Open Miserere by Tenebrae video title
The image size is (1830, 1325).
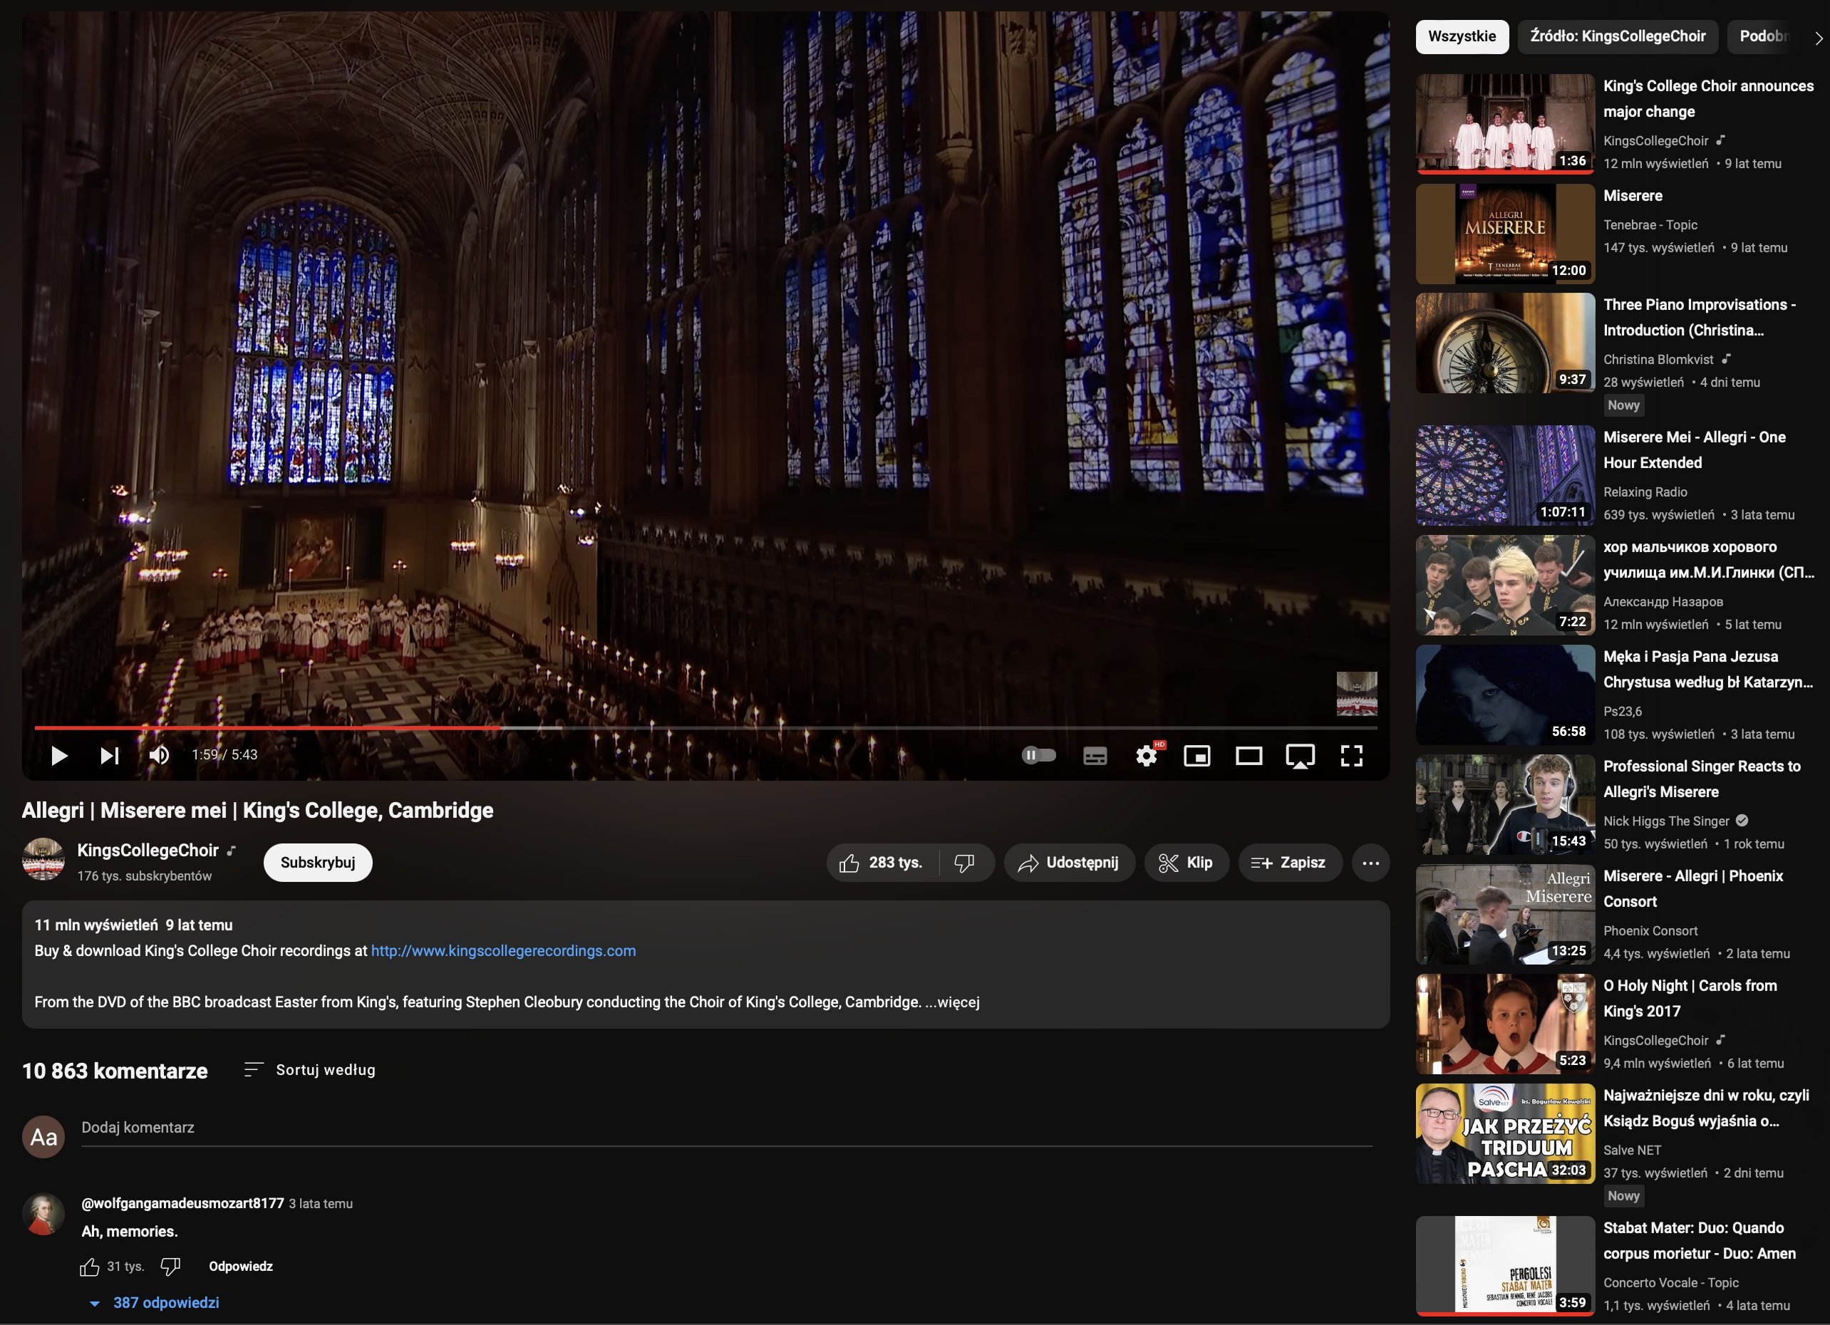(x=1633, y=196)
